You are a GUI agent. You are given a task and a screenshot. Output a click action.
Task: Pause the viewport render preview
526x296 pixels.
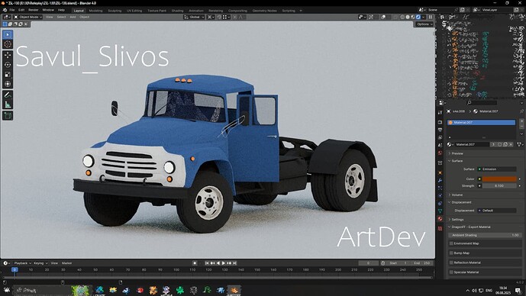point(431,17)
